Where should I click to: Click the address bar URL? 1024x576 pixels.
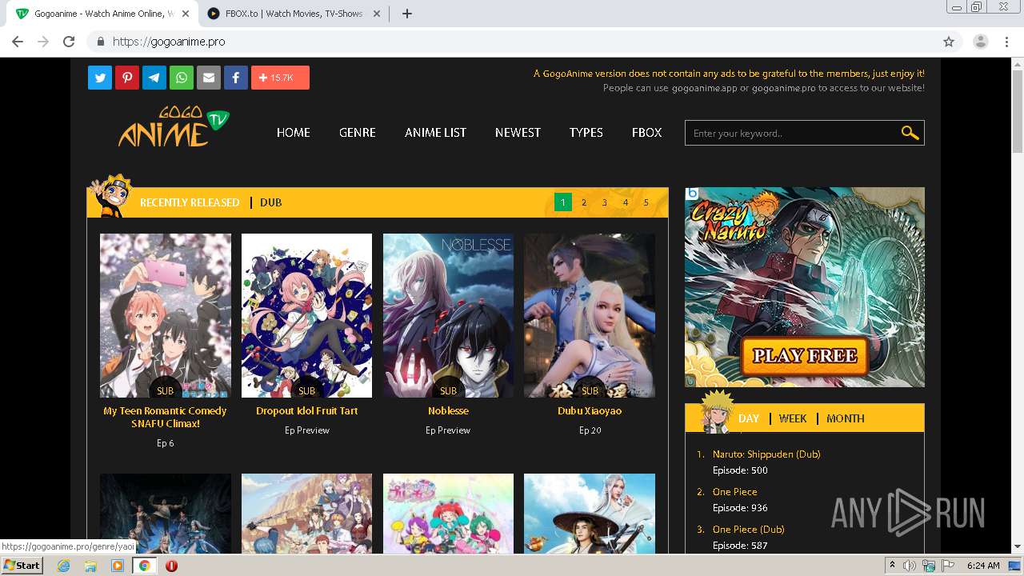(x=169, y=42)
